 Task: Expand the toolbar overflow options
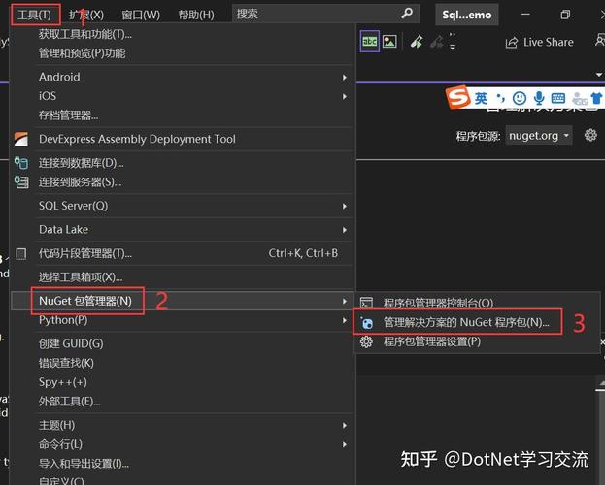453,42
